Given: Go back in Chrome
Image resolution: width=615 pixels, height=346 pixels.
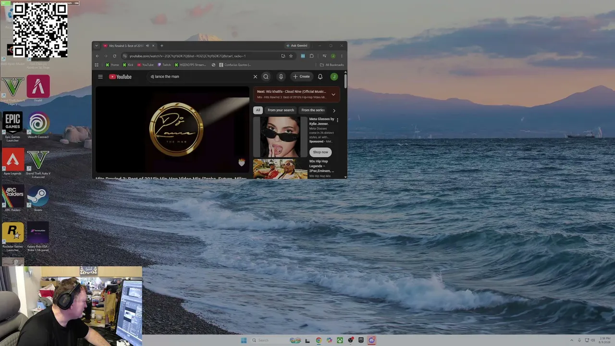Looking at the screenshot, I should click(98, 56).
